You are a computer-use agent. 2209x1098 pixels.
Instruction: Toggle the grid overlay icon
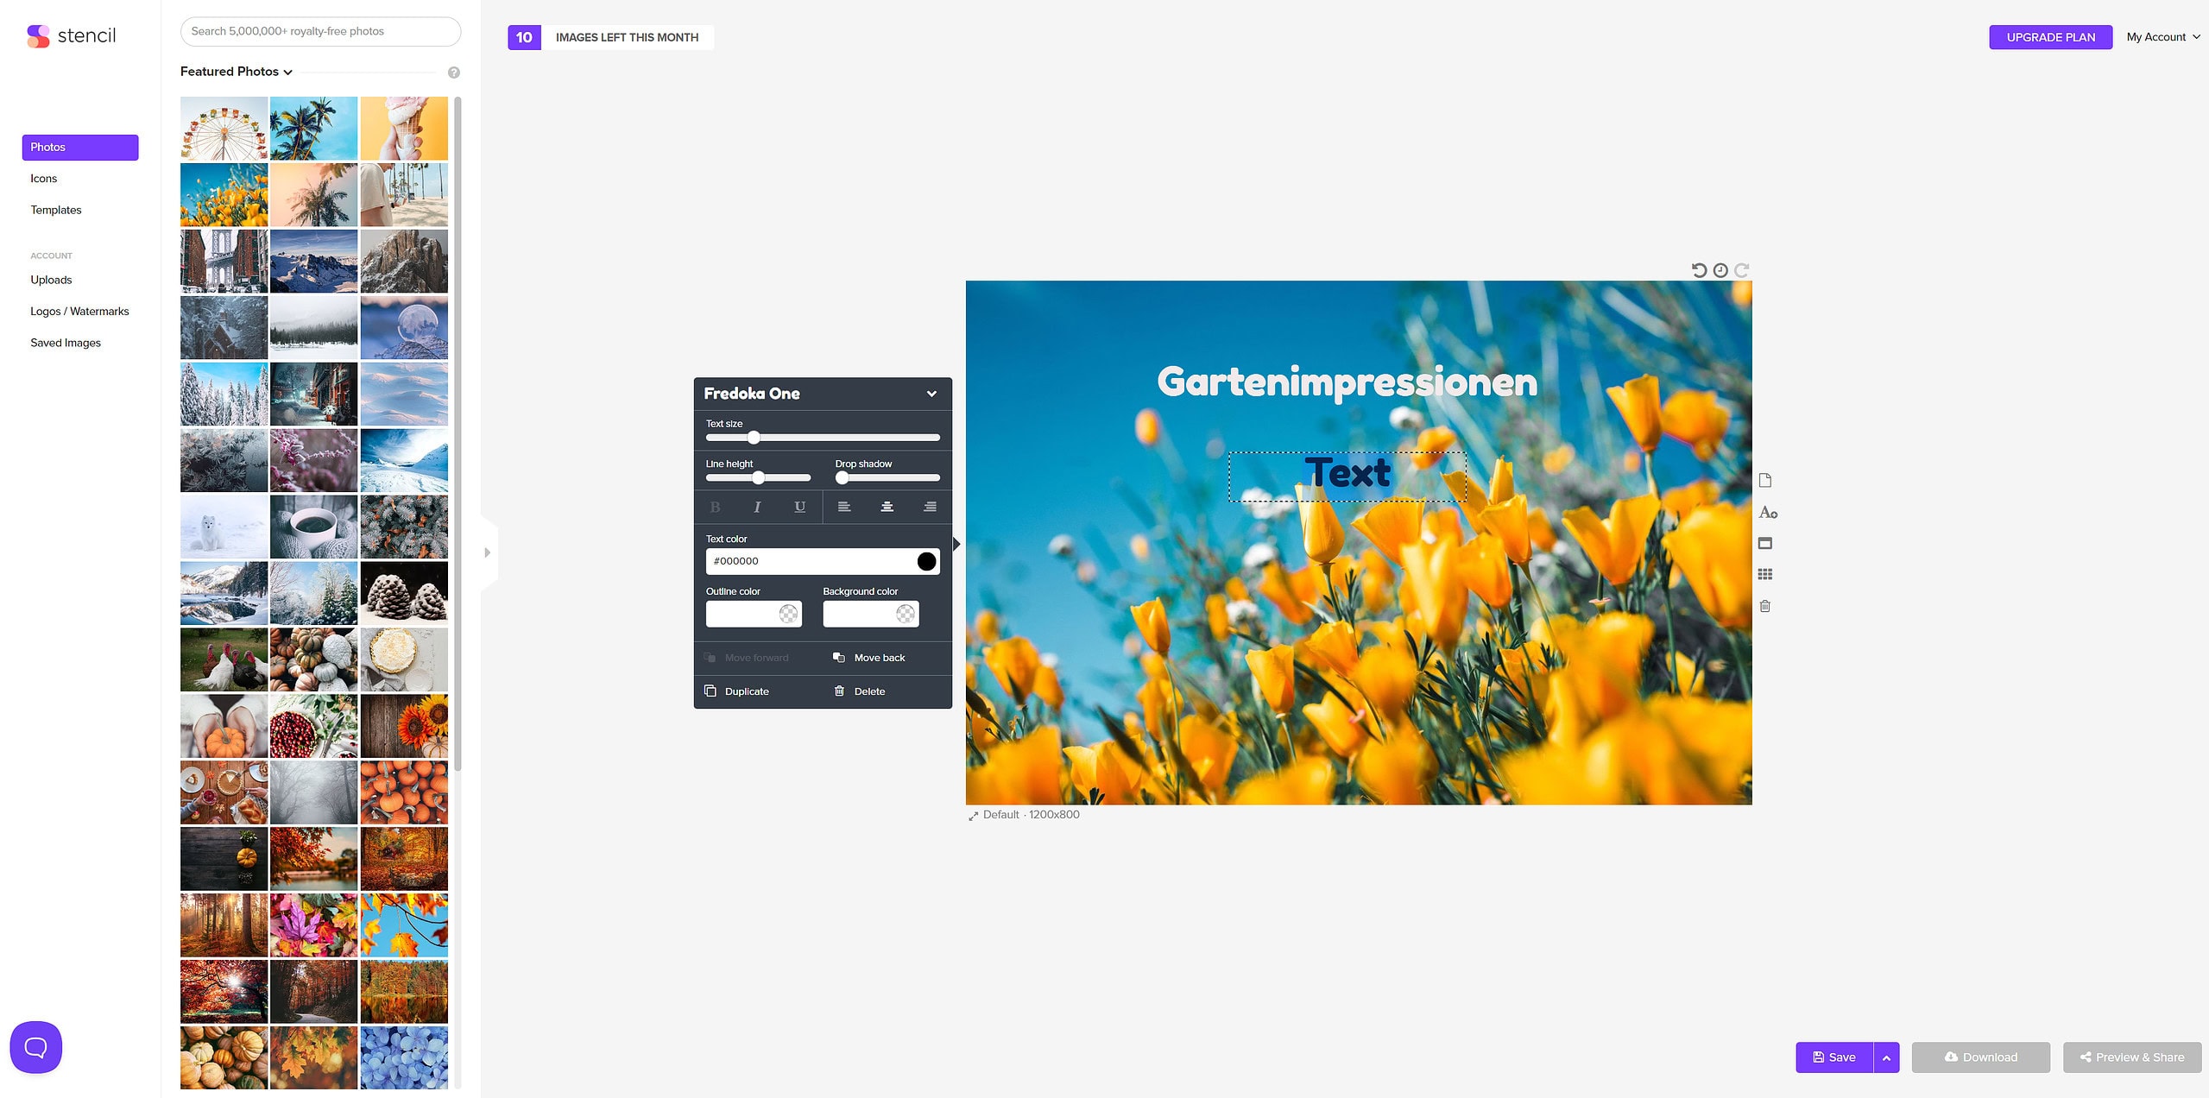click(1765, 575)
